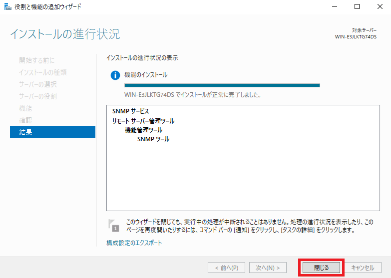Select the 確認 step in sidebar
This screenshot has width=391, height=278.
click(25, 120)
